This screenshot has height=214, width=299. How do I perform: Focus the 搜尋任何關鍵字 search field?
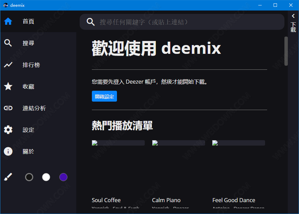182,22
